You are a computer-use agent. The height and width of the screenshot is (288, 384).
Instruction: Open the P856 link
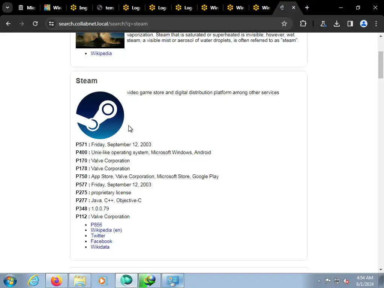click(96, 225)
